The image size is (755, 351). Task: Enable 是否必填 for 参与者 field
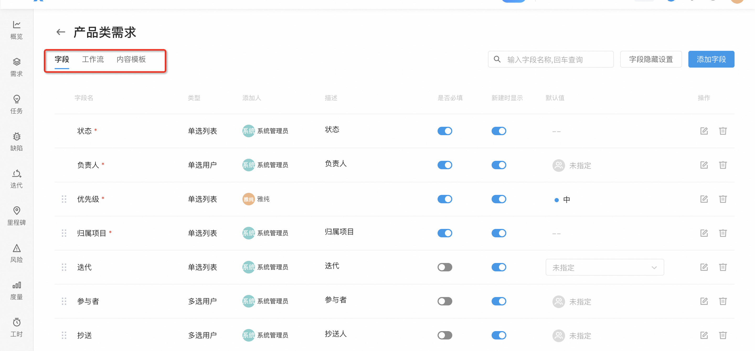tap(445, 301)
